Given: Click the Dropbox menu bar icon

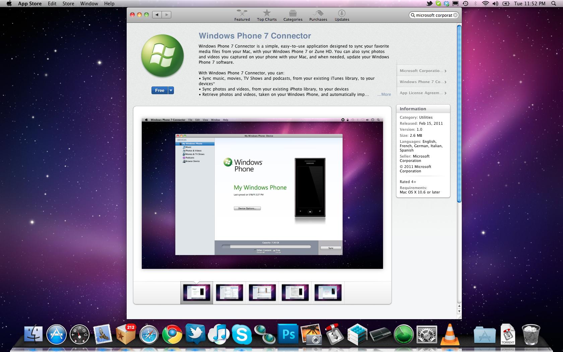Looking at the screenshot, I should [447, 4].
